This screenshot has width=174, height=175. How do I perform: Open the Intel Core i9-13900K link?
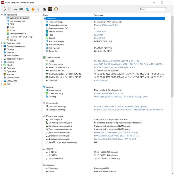click(x=117, y=61)
